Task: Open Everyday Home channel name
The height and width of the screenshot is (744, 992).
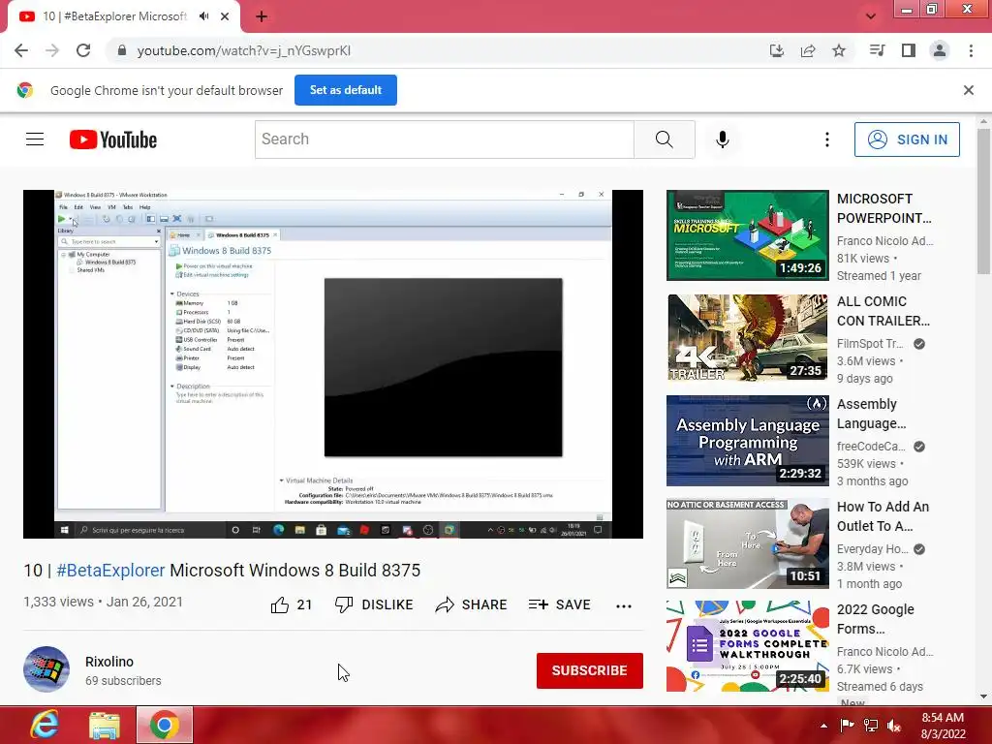Action: click(x=873, y=549)
